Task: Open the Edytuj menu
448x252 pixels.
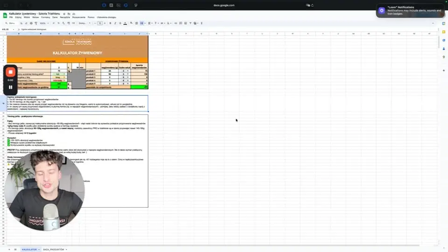Action: point(18,17)
